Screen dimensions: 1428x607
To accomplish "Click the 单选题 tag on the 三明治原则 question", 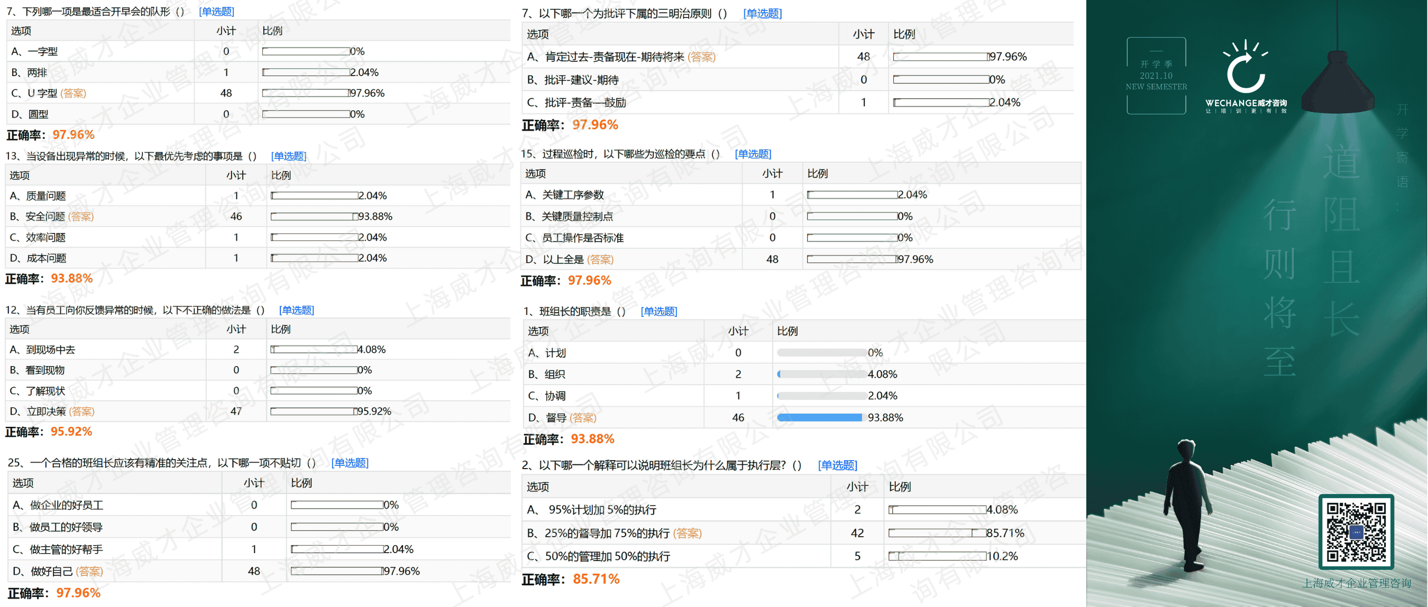I will [x=762, y=13].
